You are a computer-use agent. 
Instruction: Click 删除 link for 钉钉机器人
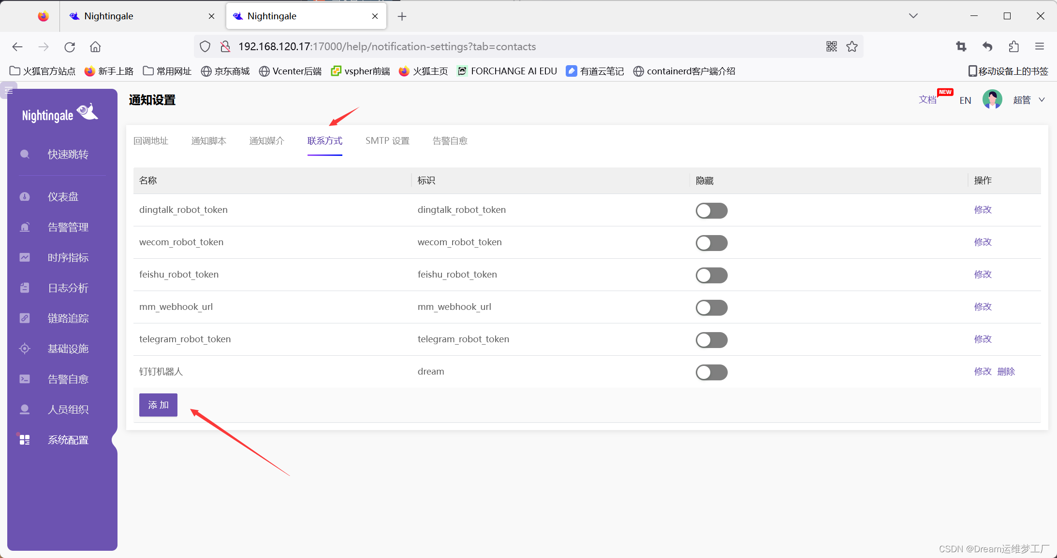pyautogui.click(x=1006, y=372)
